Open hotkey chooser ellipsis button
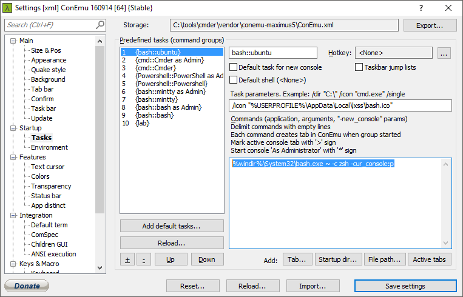 pyautogui.click(x=444, y=53)
